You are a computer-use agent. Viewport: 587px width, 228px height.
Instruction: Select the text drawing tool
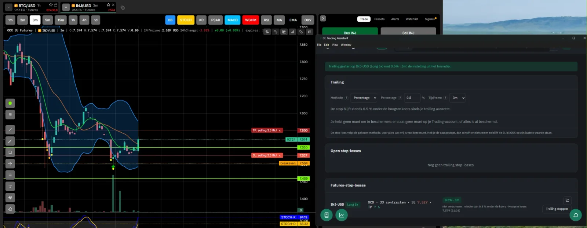pos(10,186)
